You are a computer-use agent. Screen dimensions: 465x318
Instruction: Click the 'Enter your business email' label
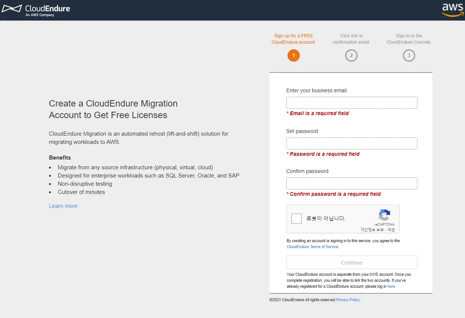coord(316,90)
